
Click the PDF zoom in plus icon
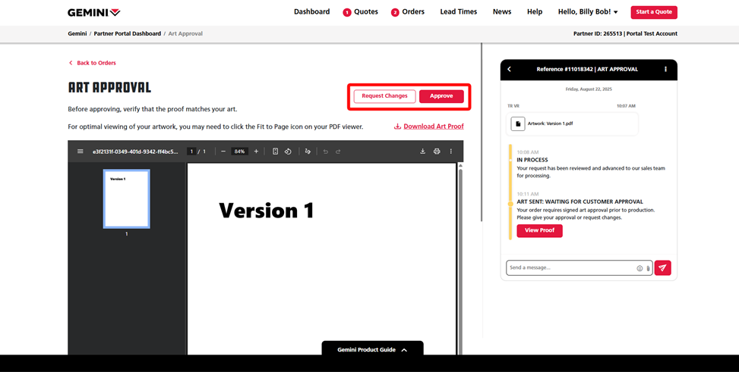pos(256,152)
